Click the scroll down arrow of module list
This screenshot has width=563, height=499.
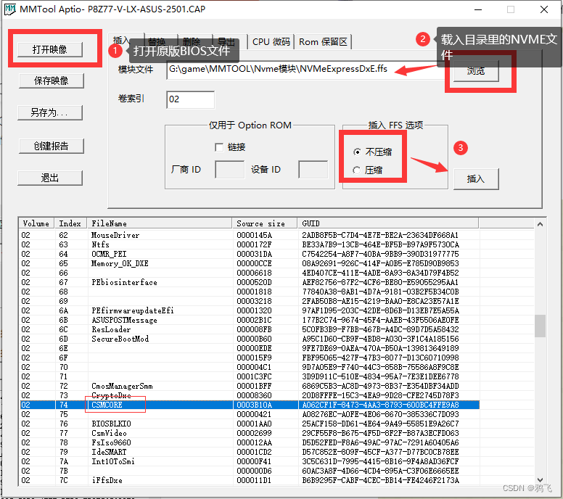tap(540, 480)
